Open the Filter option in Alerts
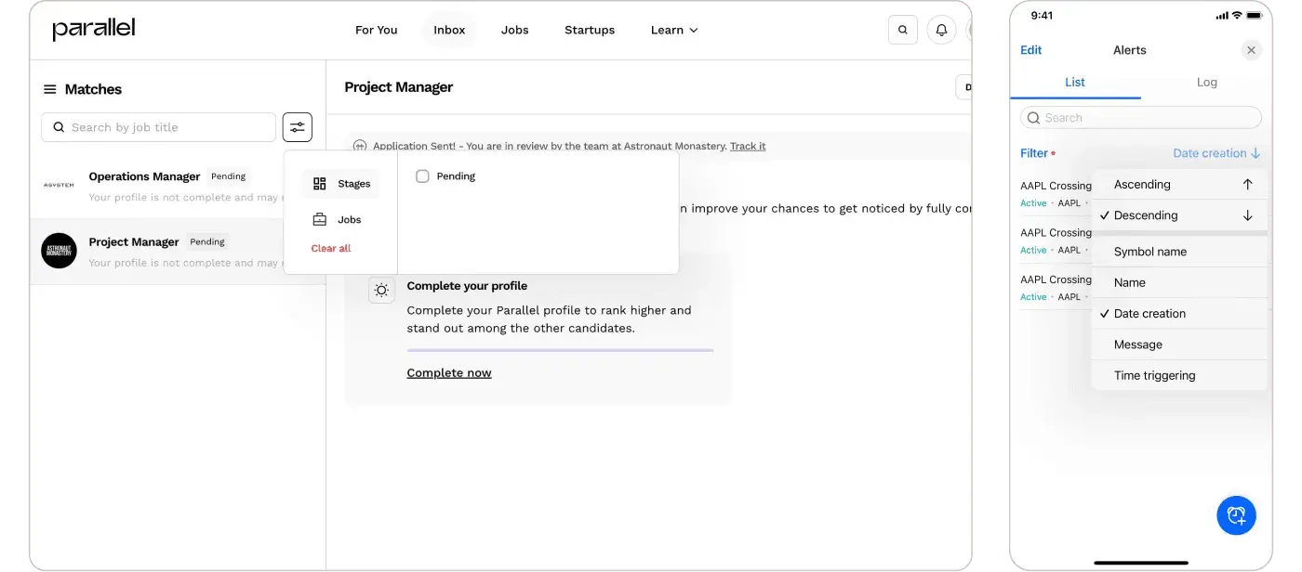 1037,153
